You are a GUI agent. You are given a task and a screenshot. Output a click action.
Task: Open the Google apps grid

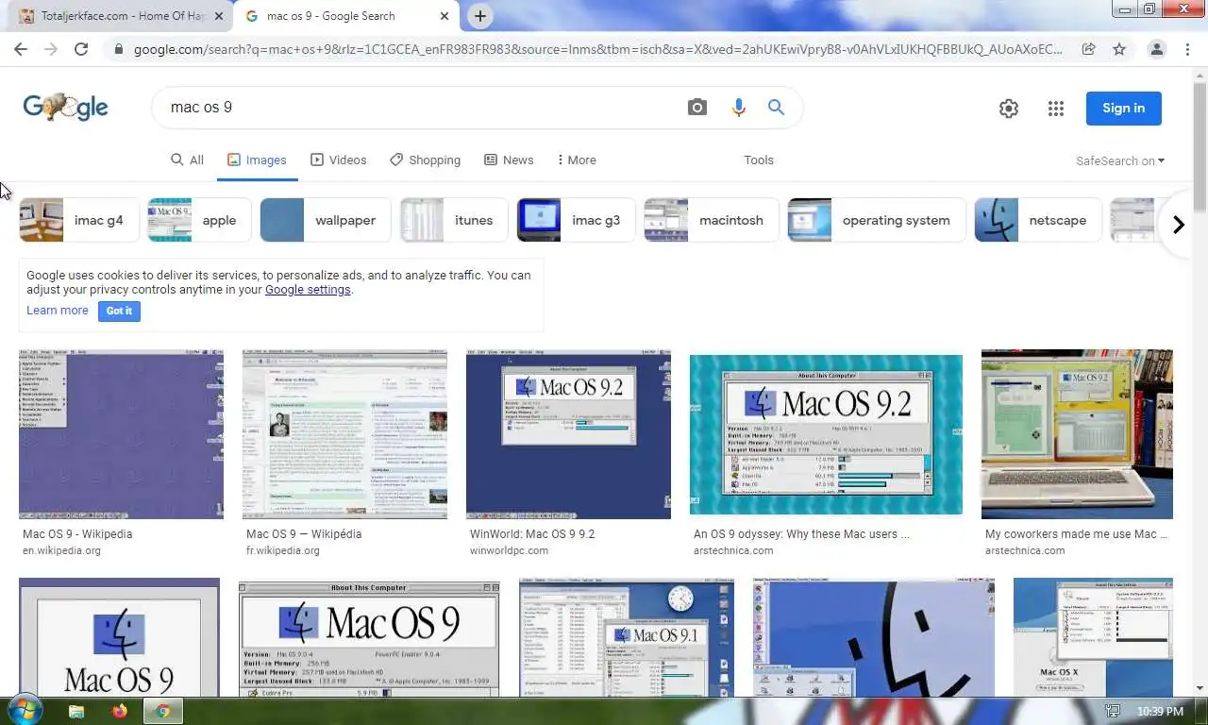click(1056, 109)
